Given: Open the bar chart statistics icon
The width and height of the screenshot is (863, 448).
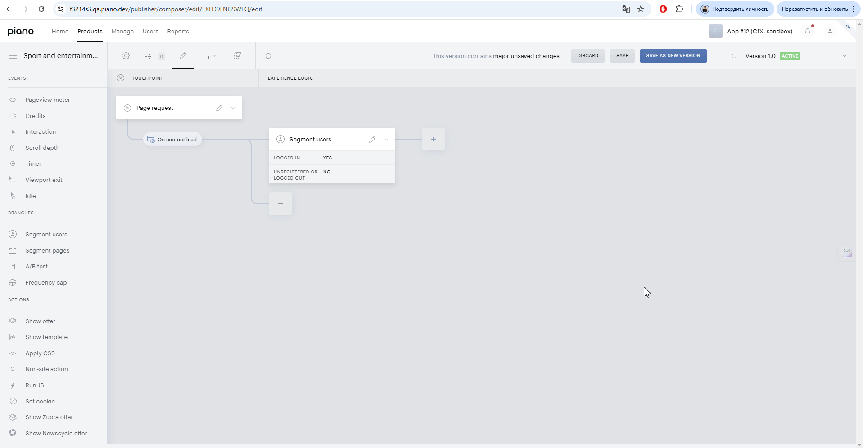Looking at the screenshot, I should pos(206,56).
